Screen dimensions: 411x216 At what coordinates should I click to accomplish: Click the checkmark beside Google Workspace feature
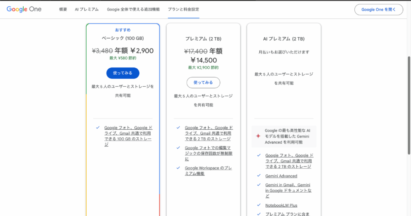[x=178, y=168]
